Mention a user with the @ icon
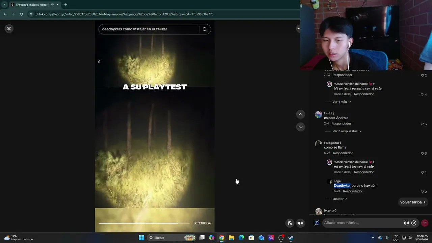Screen dimensions: 432x243 tap(406, 223)
